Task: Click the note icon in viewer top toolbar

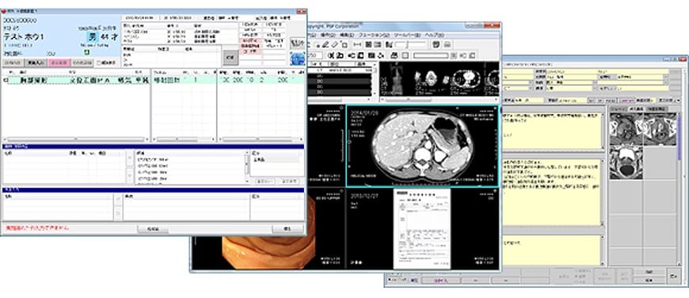Action: click(x=436, y=44)
